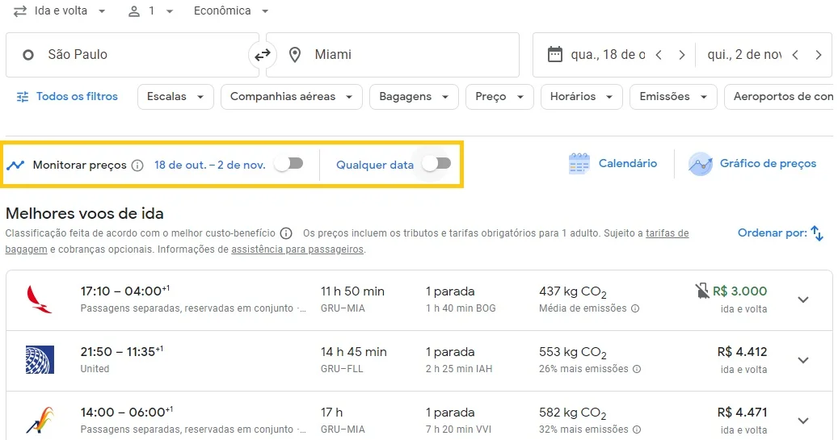This screenshot has height=440, width=838.
Task: Open Aeroportos de conexão filter
Action: tap(781, 97)
